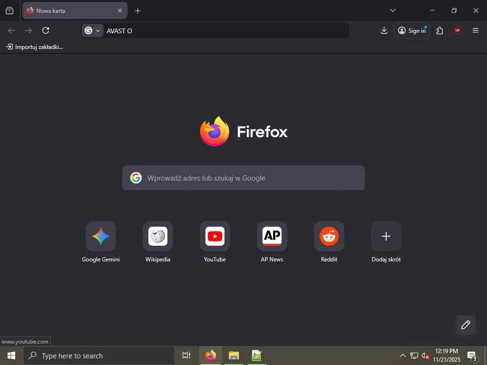Focus the Wprowadź adres lub szukaj w Google field
The image size is (487, 365).
pyautogui.click(x=243, y=178)
